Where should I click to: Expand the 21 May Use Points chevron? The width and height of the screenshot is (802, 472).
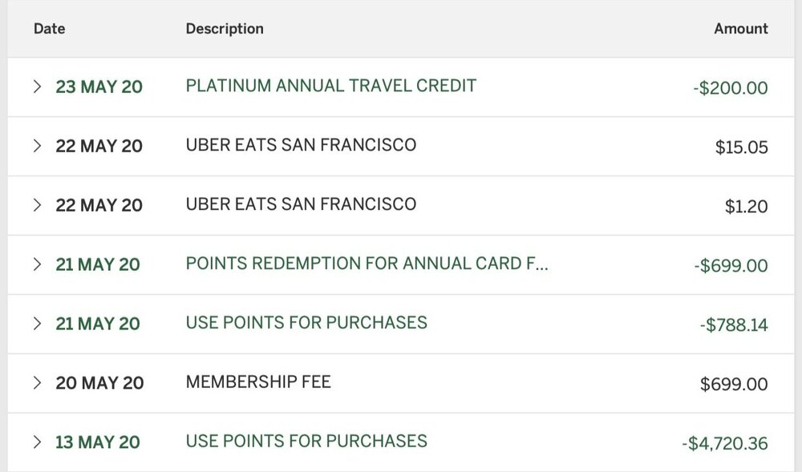click(36, 324)
